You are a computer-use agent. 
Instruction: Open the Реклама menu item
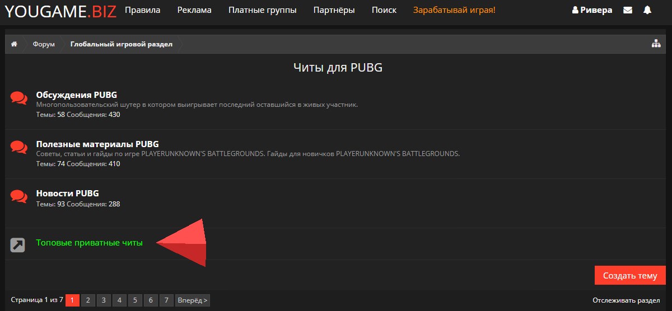[x=194, y=10]
